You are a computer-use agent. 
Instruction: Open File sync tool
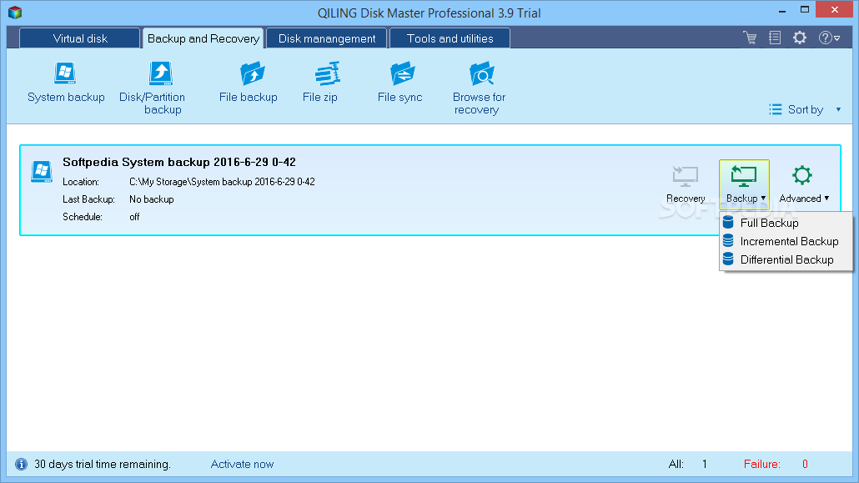(x=400, y=83)
